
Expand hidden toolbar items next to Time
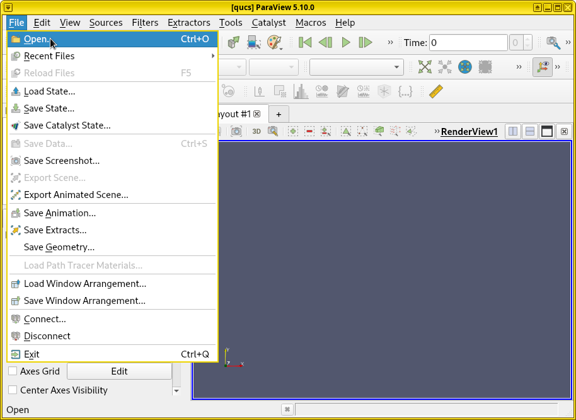[x=390, y=43]
